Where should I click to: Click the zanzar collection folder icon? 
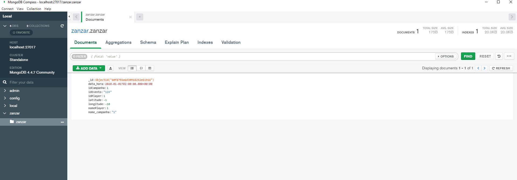click(12, 121)
